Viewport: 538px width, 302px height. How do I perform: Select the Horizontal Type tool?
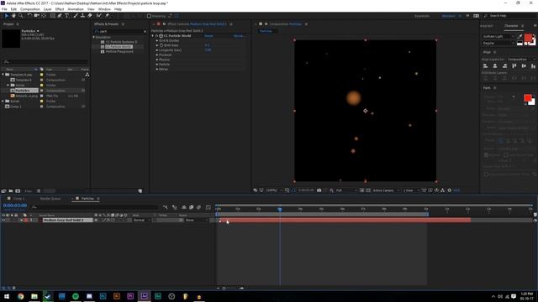(67, 16)
